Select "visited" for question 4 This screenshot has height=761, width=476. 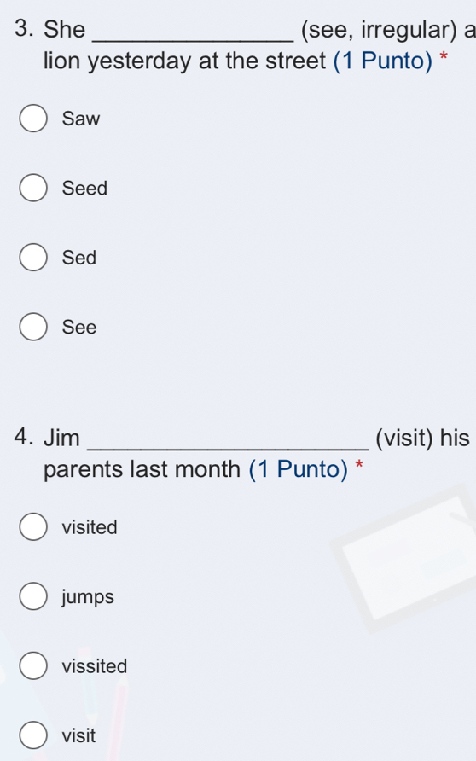33,526
